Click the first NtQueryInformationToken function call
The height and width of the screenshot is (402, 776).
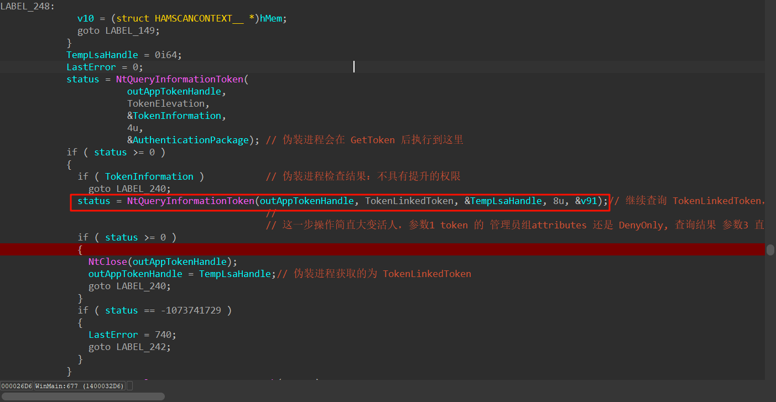179,79
